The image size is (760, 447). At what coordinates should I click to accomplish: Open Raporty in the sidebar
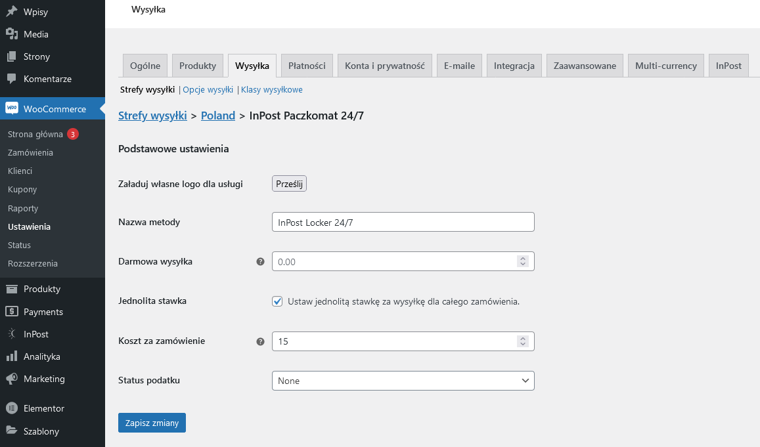pos(23,208)
